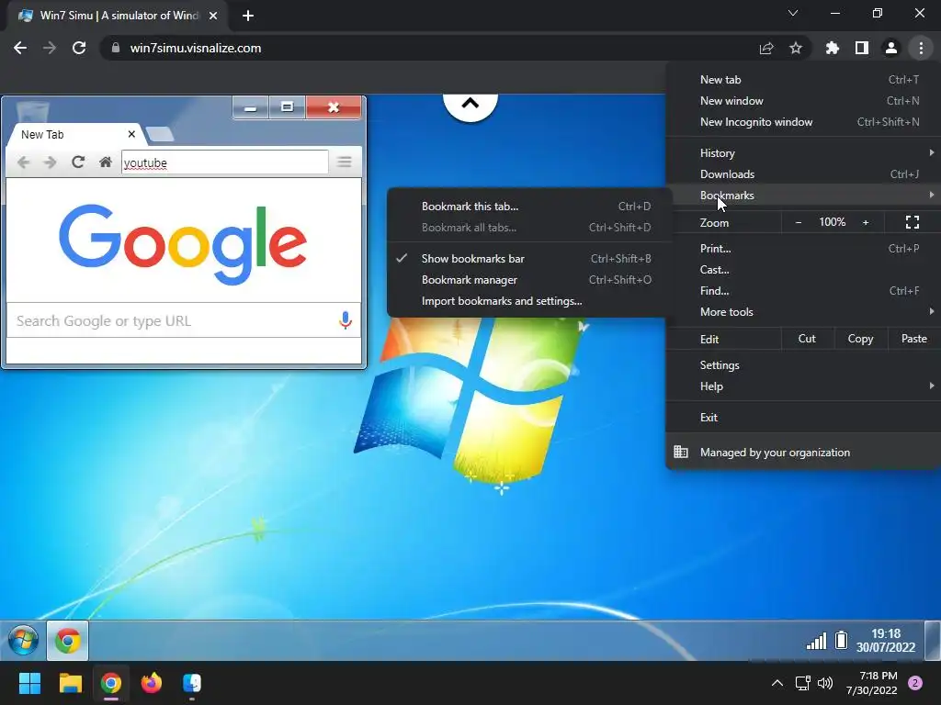Click the outer Chrome forward arrow
This screenshot has height=705, width=941.
(50, 48)
